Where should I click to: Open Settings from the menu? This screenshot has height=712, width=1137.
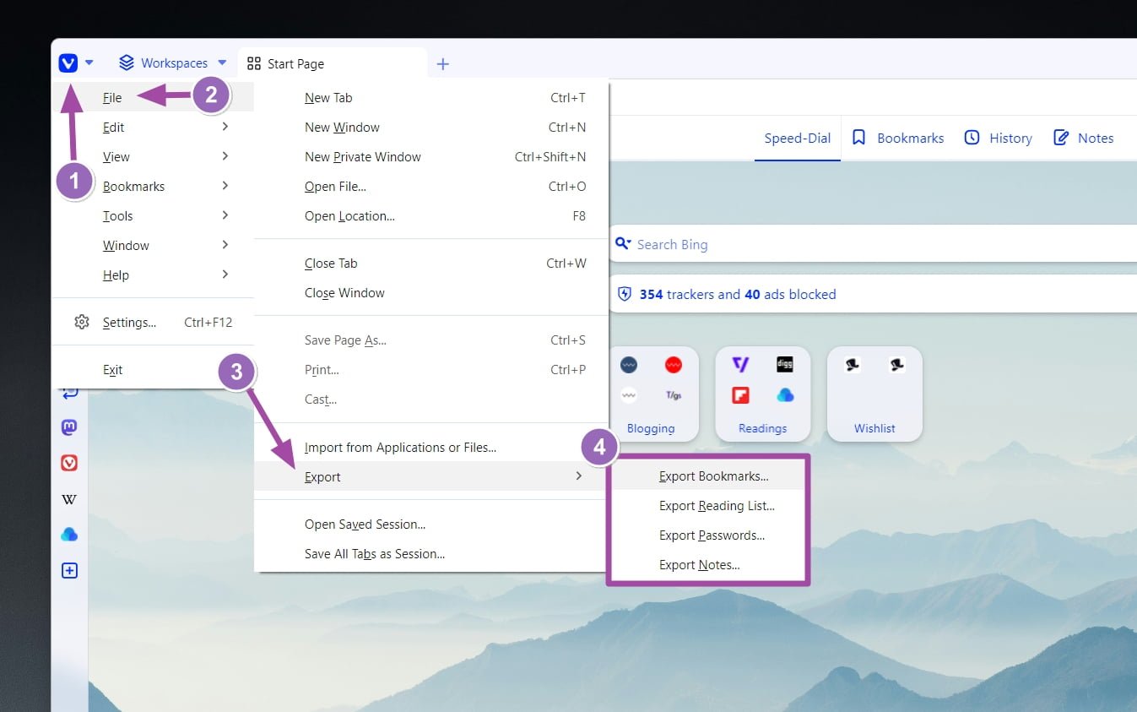click(x=153, y=322)
